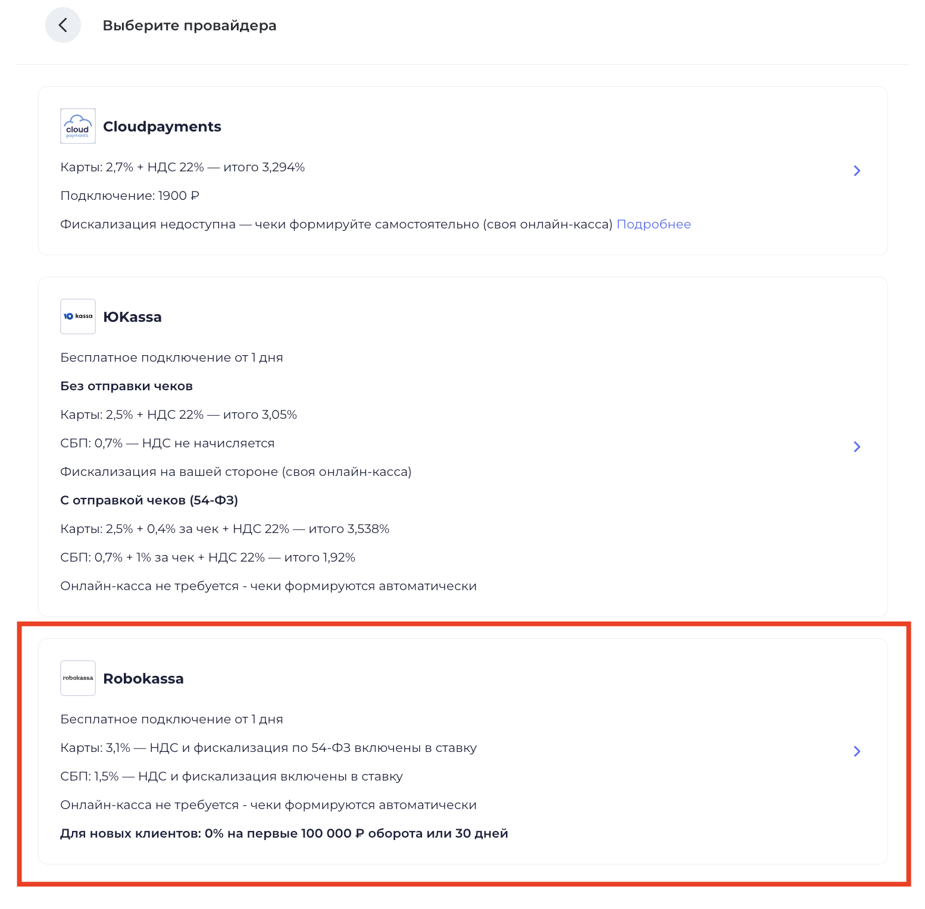Click the 'Без отправки чеков' heading
This screenshot has height=909, width=925.
pyautogui.click(x=126, y=386)
